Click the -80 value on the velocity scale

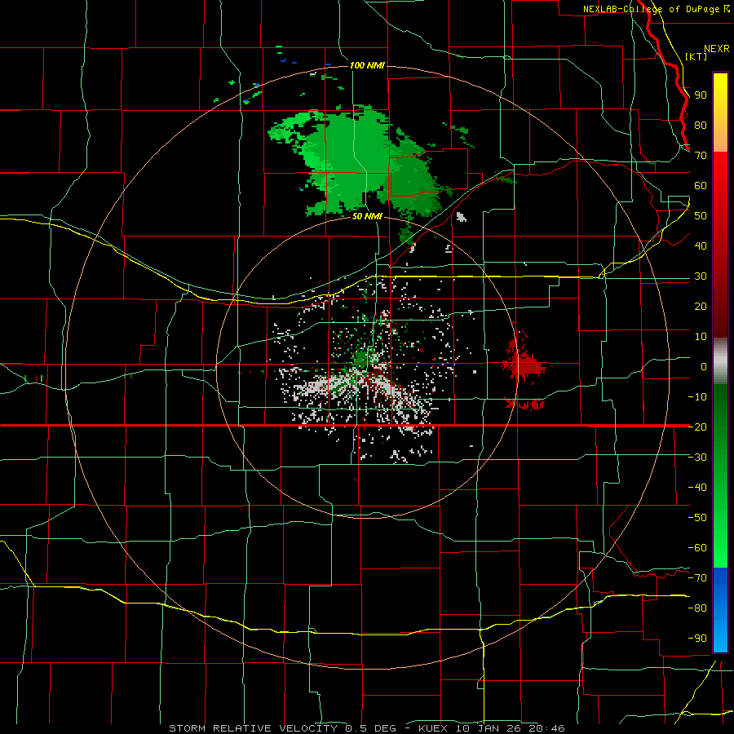[697, 608]
